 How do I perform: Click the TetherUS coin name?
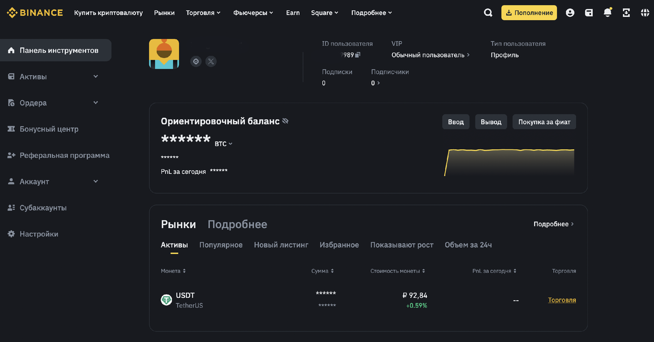tap(189, 306)
